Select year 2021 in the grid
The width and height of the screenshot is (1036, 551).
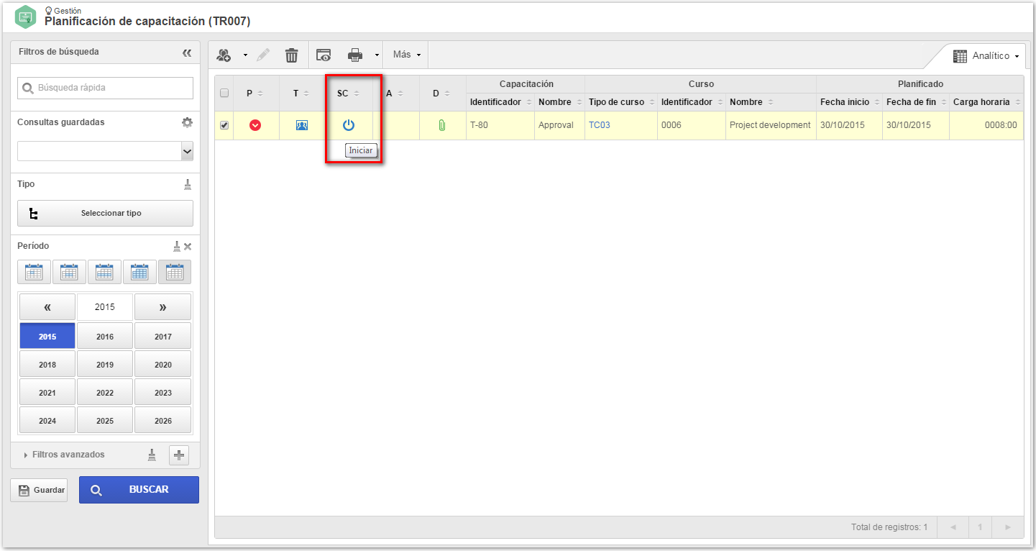[47, 393]
